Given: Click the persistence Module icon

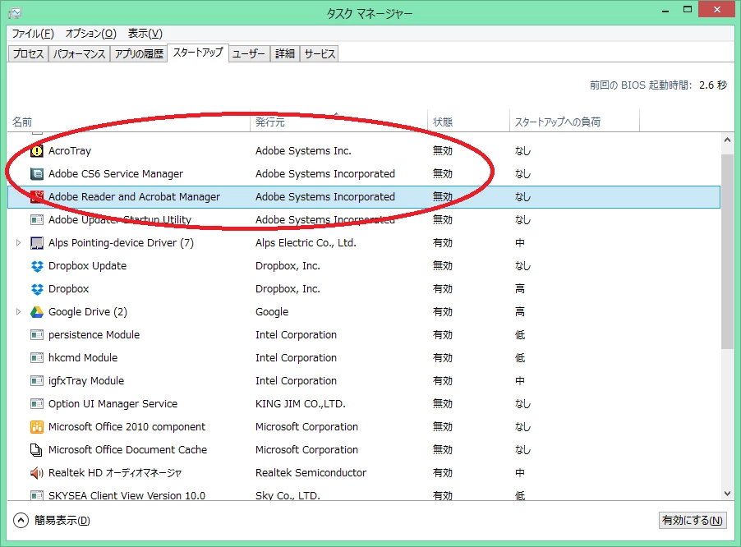Looking at the screenshot, I should (x=37, y=335).
